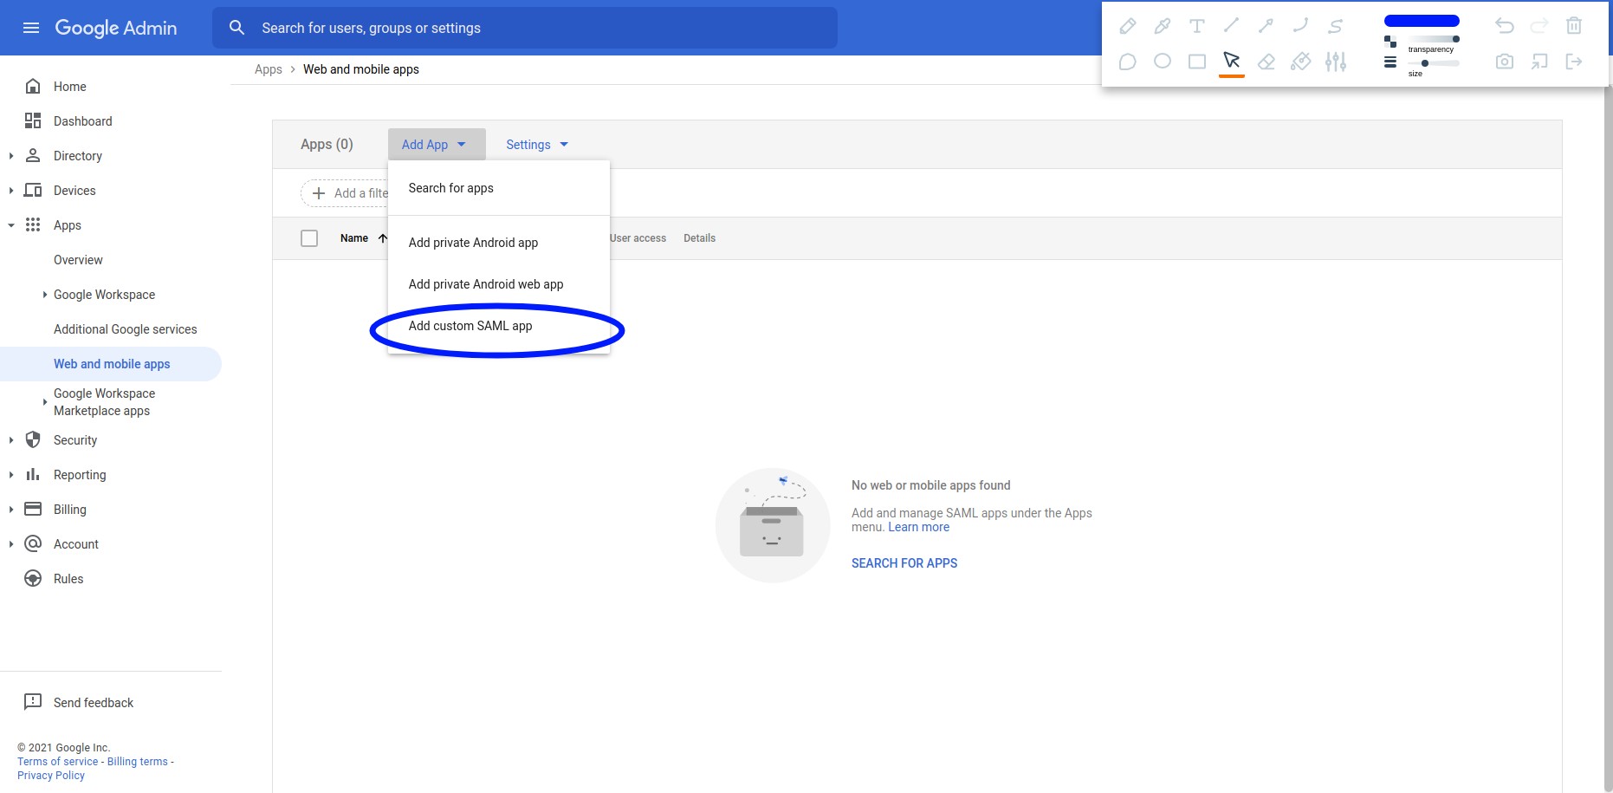Expand the Reporting section
1613x793 pixels.
point(10,475)
